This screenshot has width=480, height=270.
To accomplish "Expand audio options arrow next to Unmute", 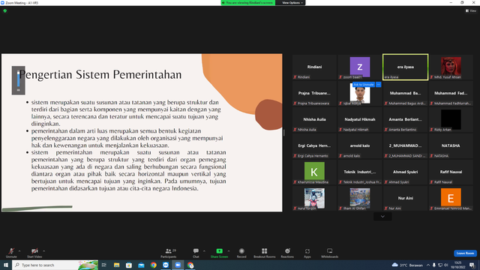I will point(19,251).
